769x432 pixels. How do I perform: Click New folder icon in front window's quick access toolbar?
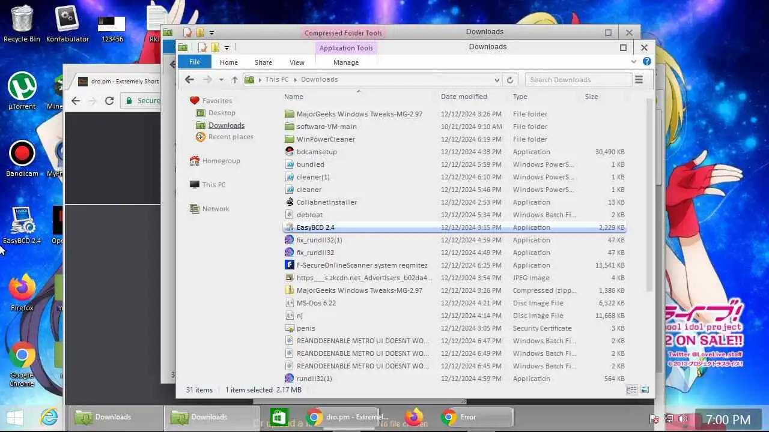pos(215,47)
